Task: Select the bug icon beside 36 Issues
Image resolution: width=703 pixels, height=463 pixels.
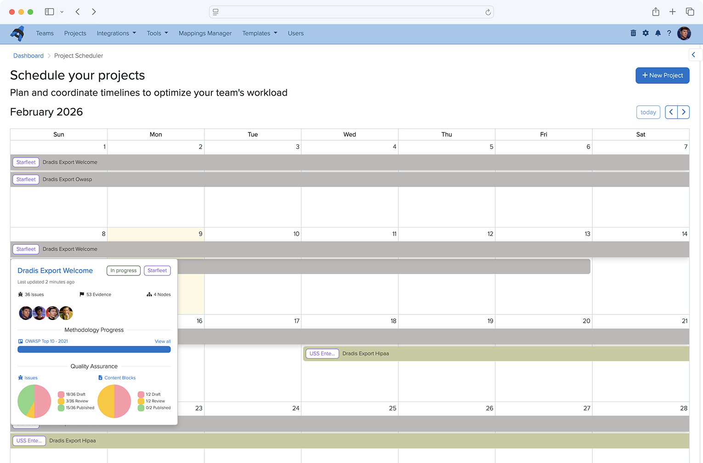Action: [x=21, y=294]
